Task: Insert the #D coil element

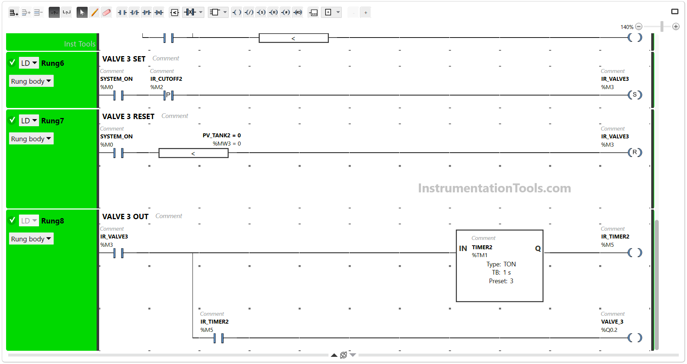Action: coord(298,13)
